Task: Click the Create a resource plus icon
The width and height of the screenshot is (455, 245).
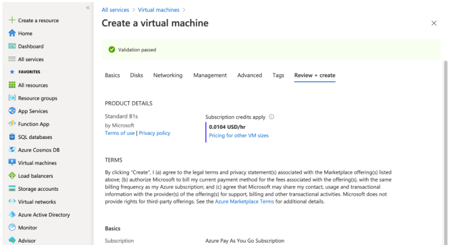Action: [x=12, y=20]
